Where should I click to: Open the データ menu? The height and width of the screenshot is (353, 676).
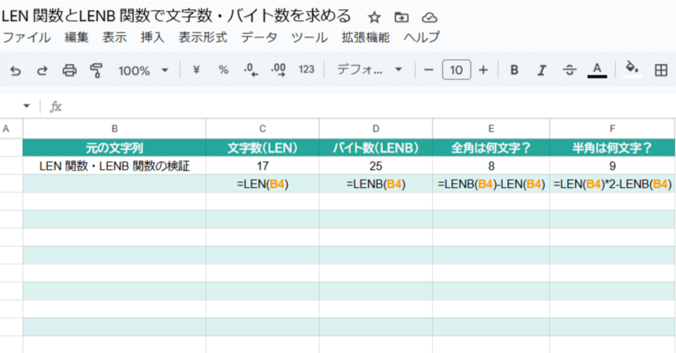(x=259, y=37)
